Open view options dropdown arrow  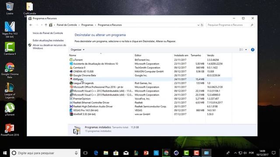[x=246, y=50]
